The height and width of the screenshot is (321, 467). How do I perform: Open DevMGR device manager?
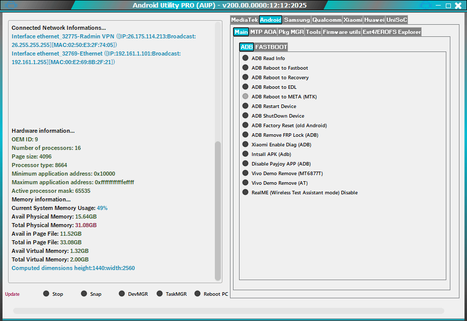[134, 294]
